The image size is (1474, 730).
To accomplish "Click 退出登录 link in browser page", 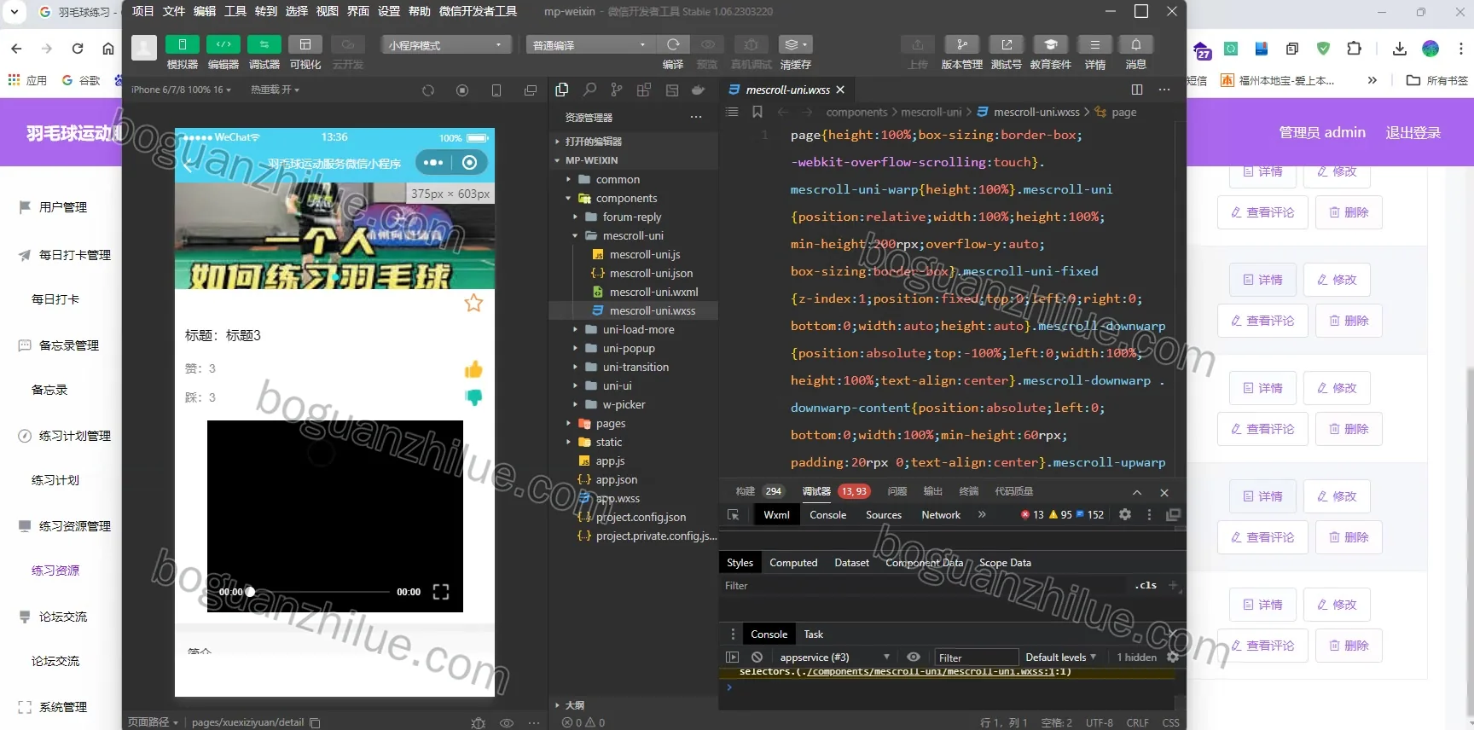I will [x=1413, y=132].
